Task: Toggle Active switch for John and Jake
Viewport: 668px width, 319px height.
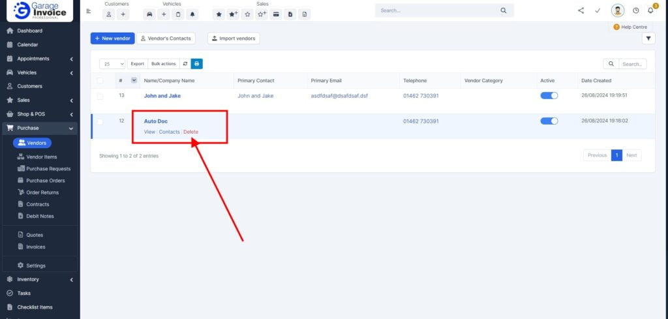Action: pos(549,96)
